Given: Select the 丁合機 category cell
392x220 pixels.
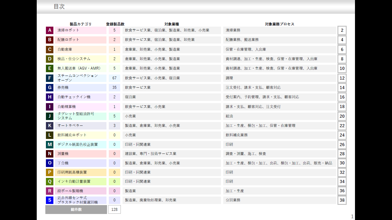Looking at the screenshot, I should [x=81, y=163].
